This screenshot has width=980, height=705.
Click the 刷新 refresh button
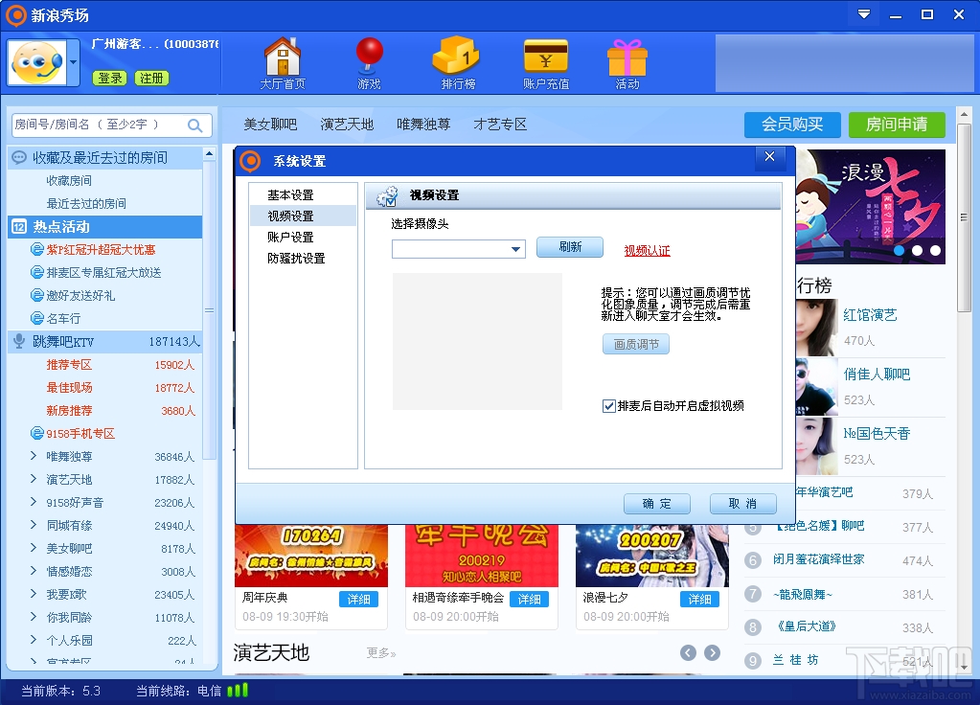pyautogui.click(x=570, y=247)
